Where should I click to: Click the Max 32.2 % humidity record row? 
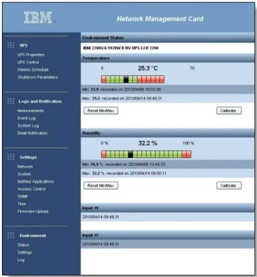point(167,173)
